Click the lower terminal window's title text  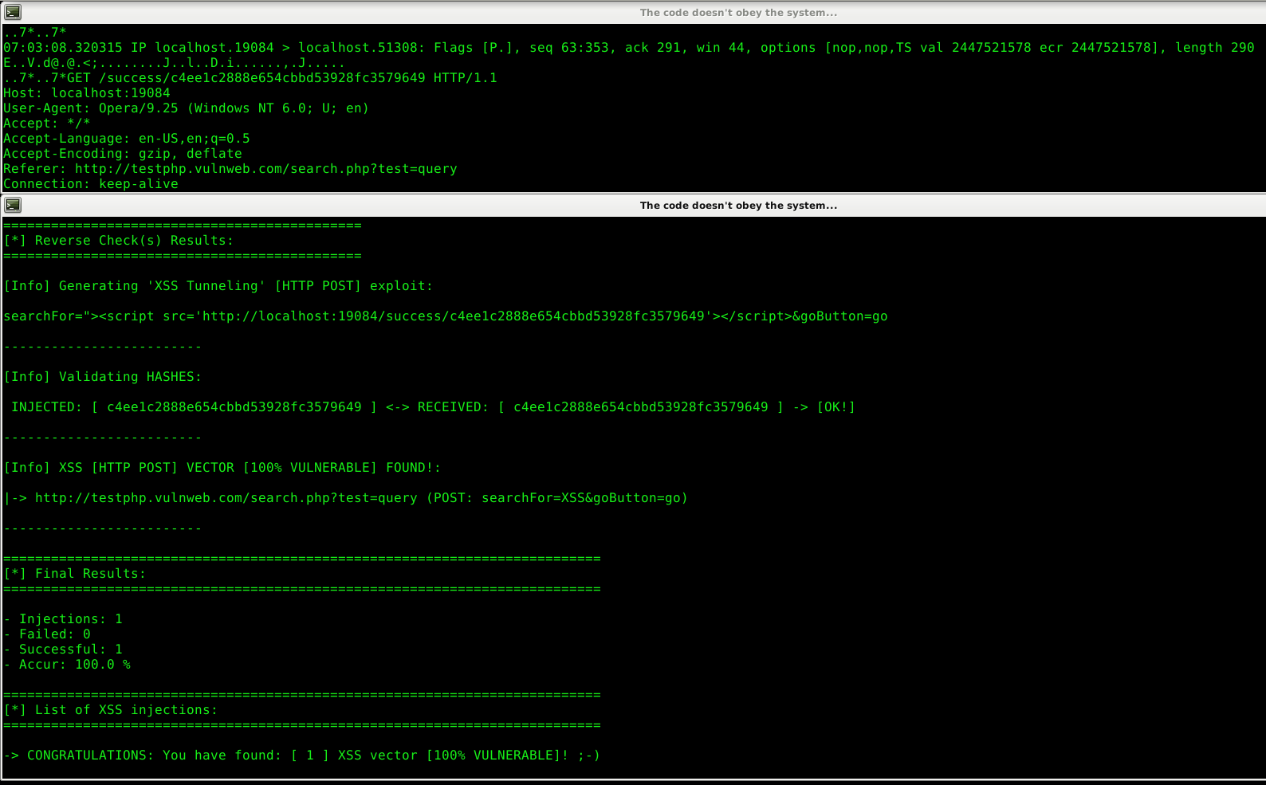(738, 206)
